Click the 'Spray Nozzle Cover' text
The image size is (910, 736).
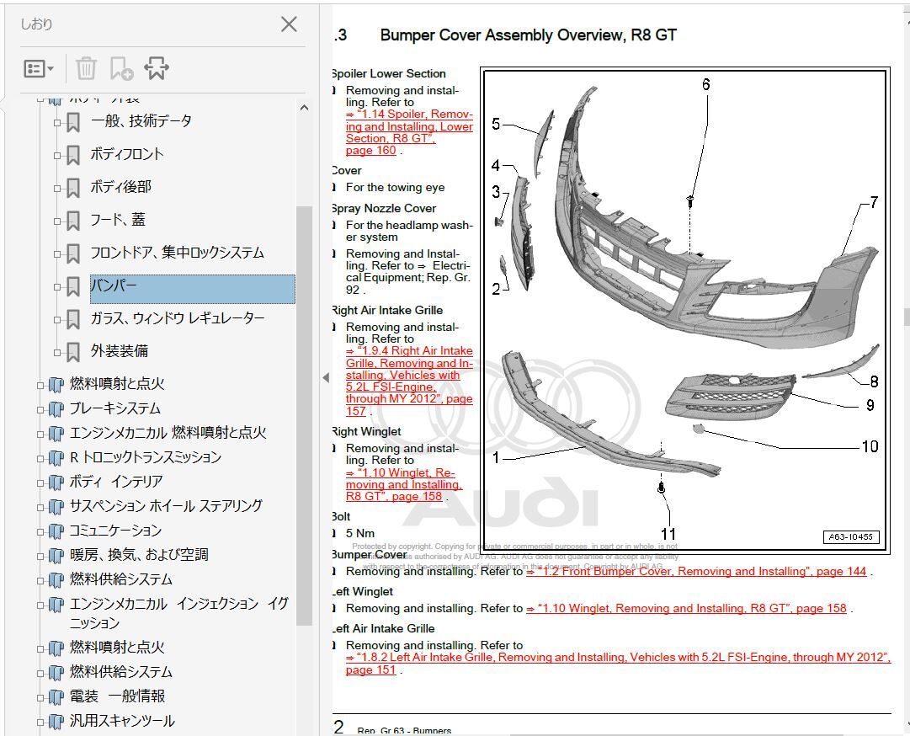384,208
